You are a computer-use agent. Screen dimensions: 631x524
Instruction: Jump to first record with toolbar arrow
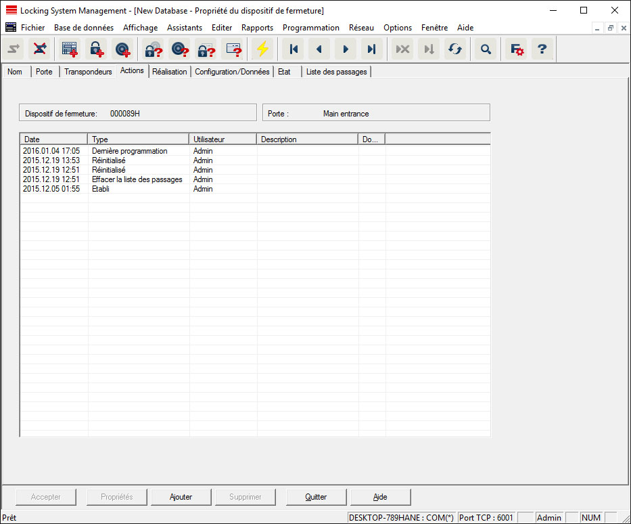294,49
